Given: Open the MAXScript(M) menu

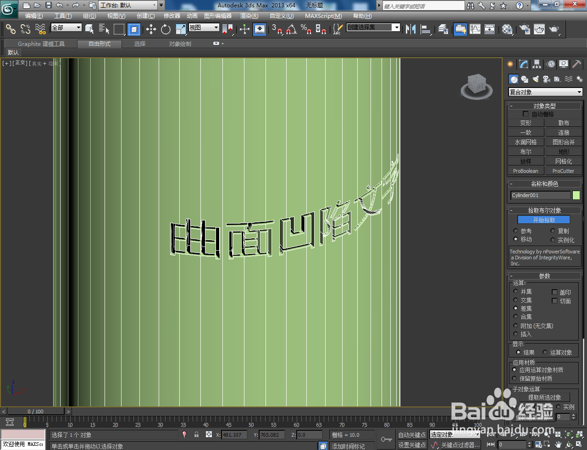Looking at the screenshot, I should click(323, 16).
